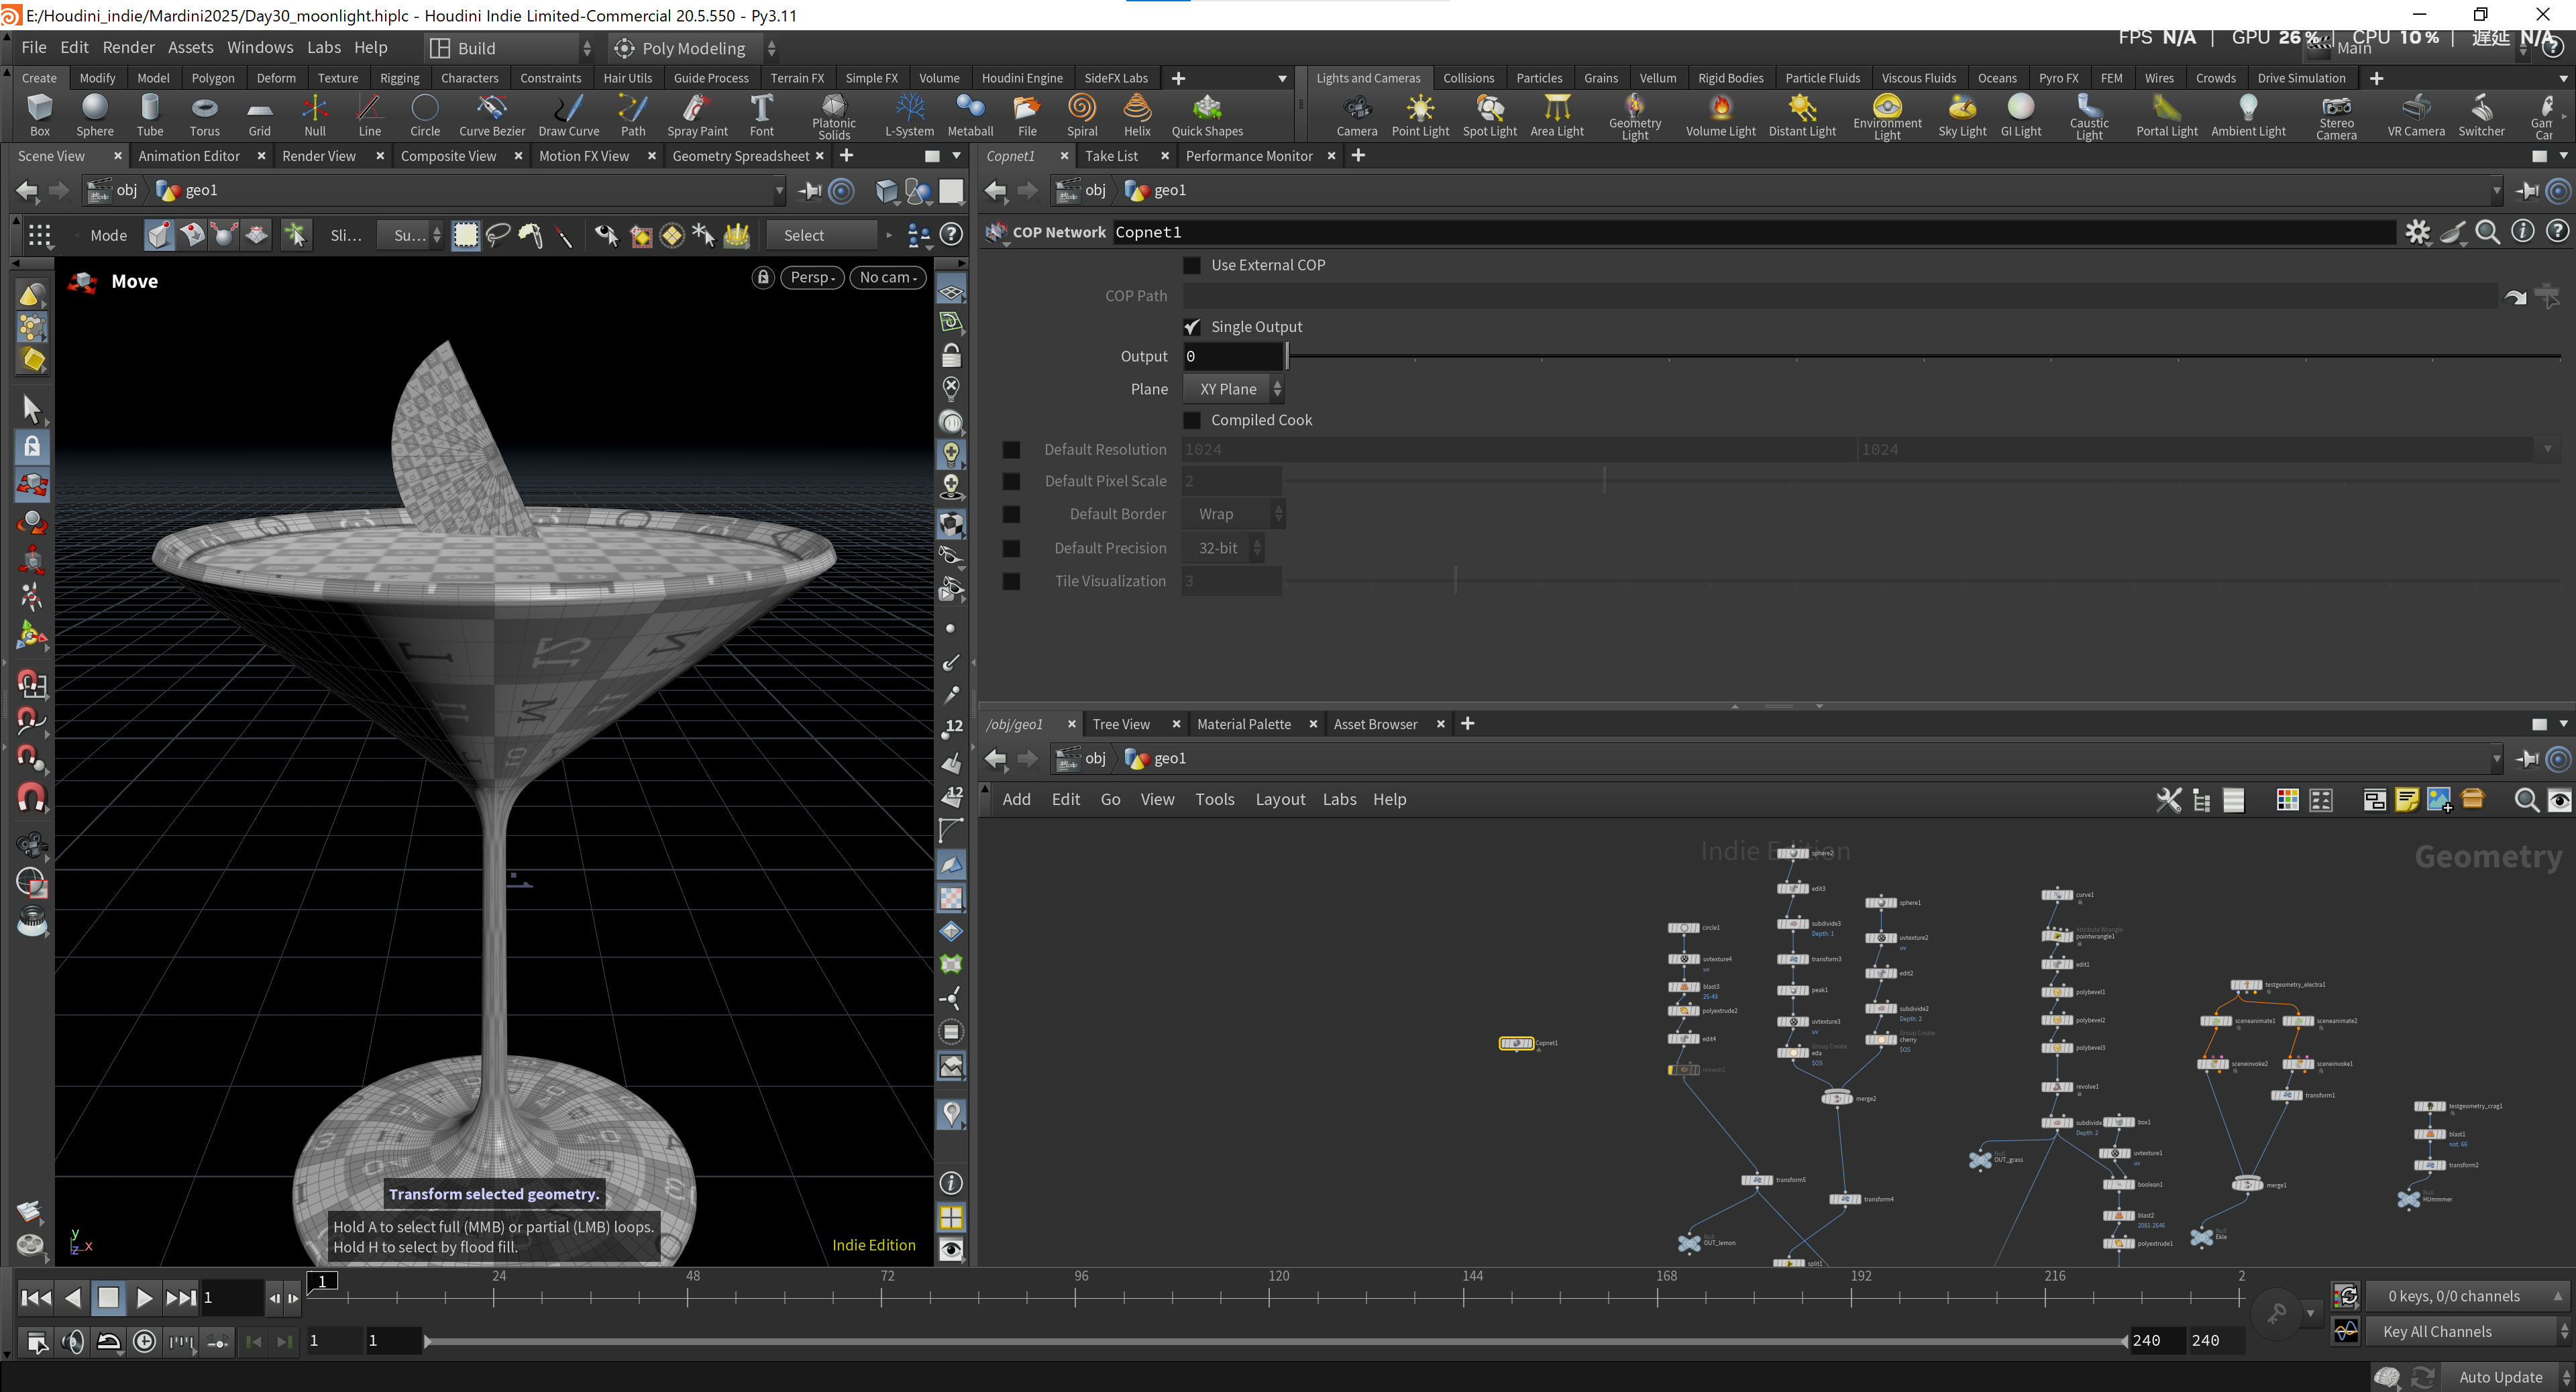This screenshot has width=2576, height=1392.
Task: Select the Box shelf tool
Action: tap(39, 115)
